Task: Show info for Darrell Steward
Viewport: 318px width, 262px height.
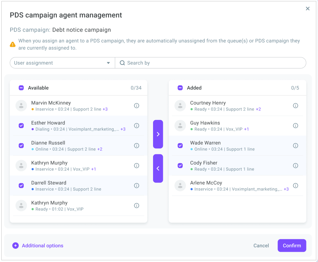Action: [136, 186]
